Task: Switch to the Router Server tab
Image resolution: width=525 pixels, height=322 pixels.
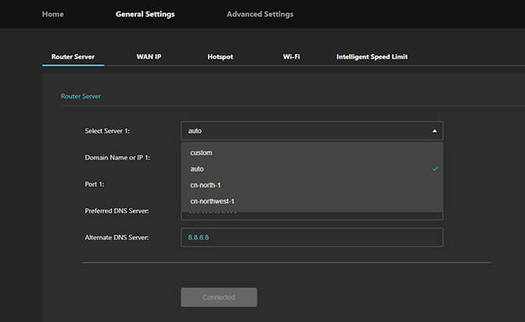Action: 73,56
